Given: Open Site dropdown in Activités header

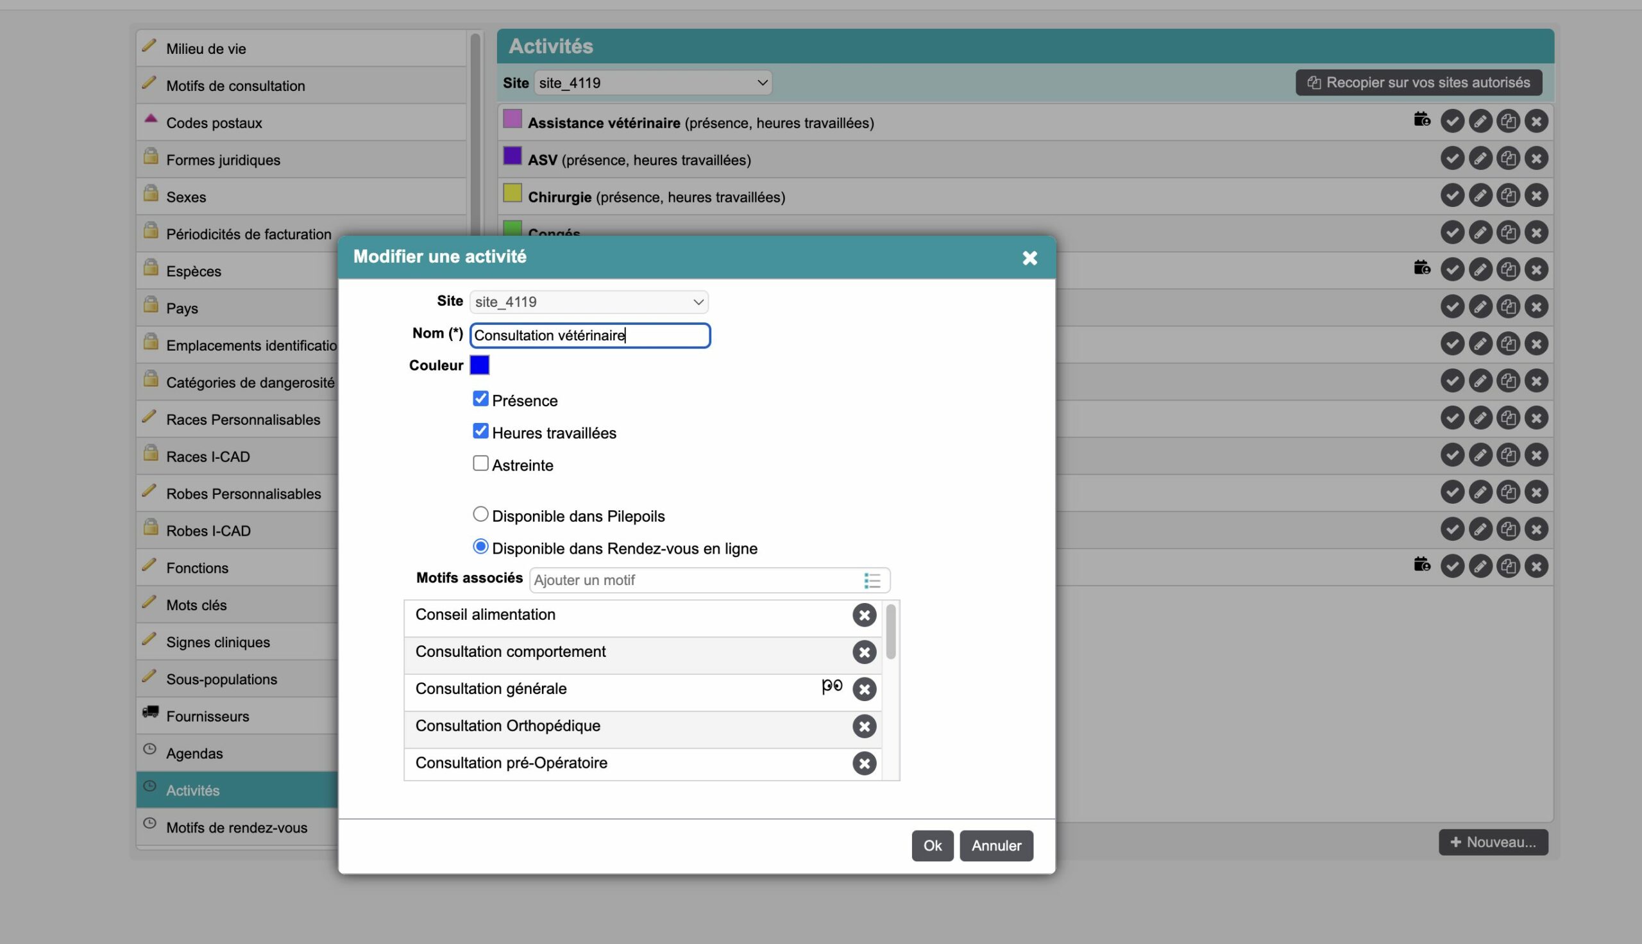Looking at the screenshot, I should click(x=653, y=83).
